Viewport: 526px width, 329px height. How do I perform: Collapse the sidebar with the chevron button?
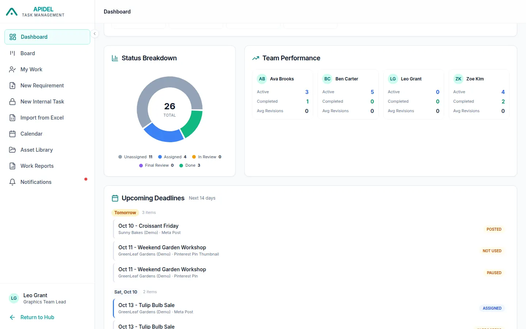click(95, 34)
